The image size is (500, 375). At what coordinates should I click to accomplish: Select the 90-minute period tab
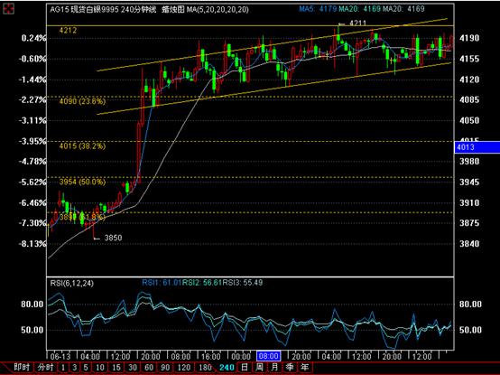click(165, 368)
